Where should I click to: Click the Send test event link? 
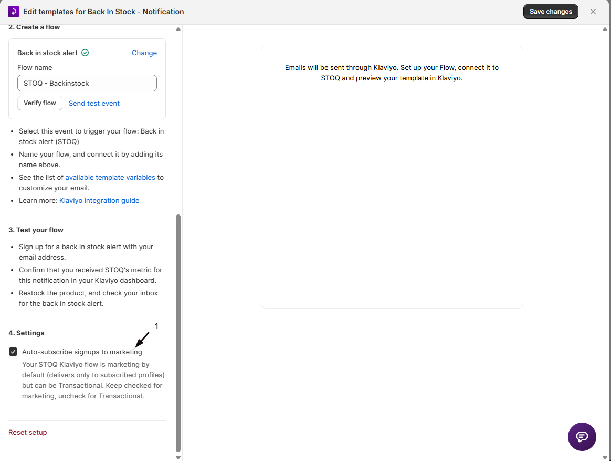[94, 103]
